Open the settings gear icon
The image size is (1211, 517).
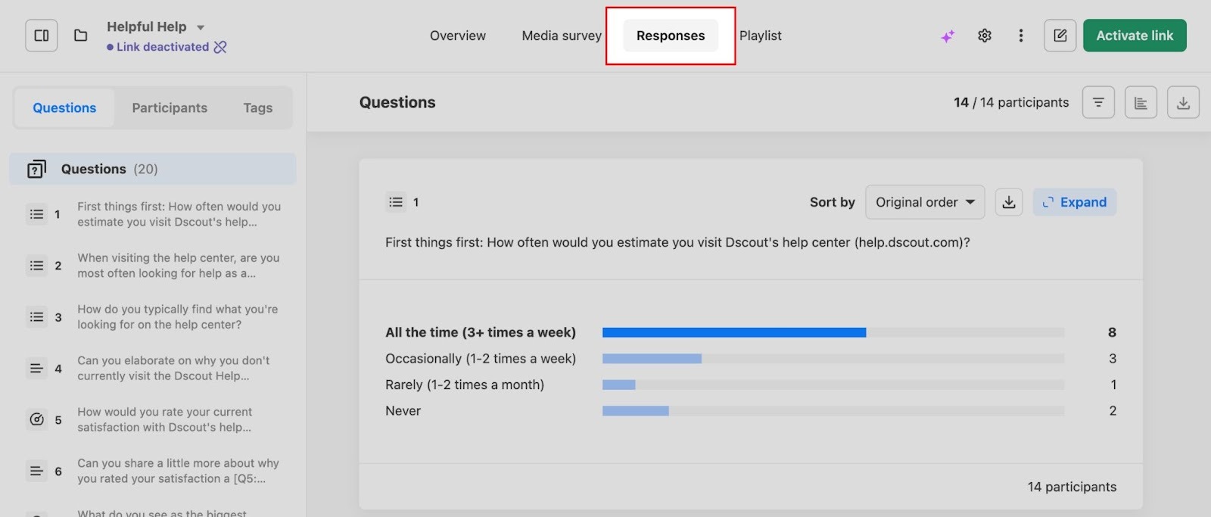(x=984, y=36)
